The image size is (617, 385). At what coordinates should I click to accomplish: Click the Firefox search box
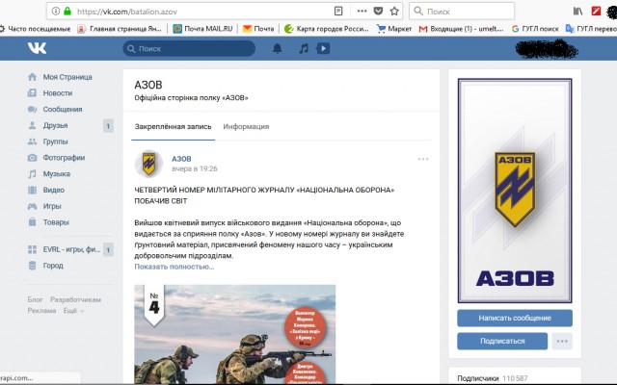[x=462, y=12]
